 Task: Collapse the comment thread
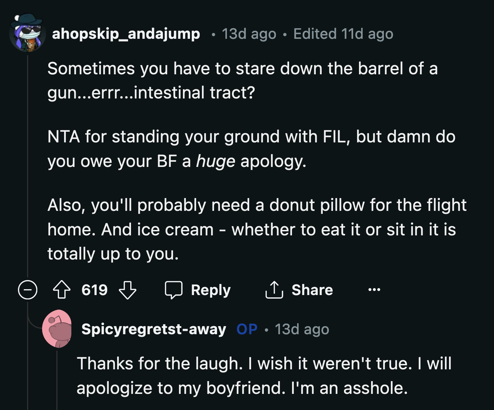[27, 290]
